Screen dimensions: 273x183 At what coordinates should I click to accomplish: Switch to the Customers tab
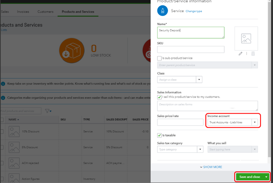click(45, 12)
